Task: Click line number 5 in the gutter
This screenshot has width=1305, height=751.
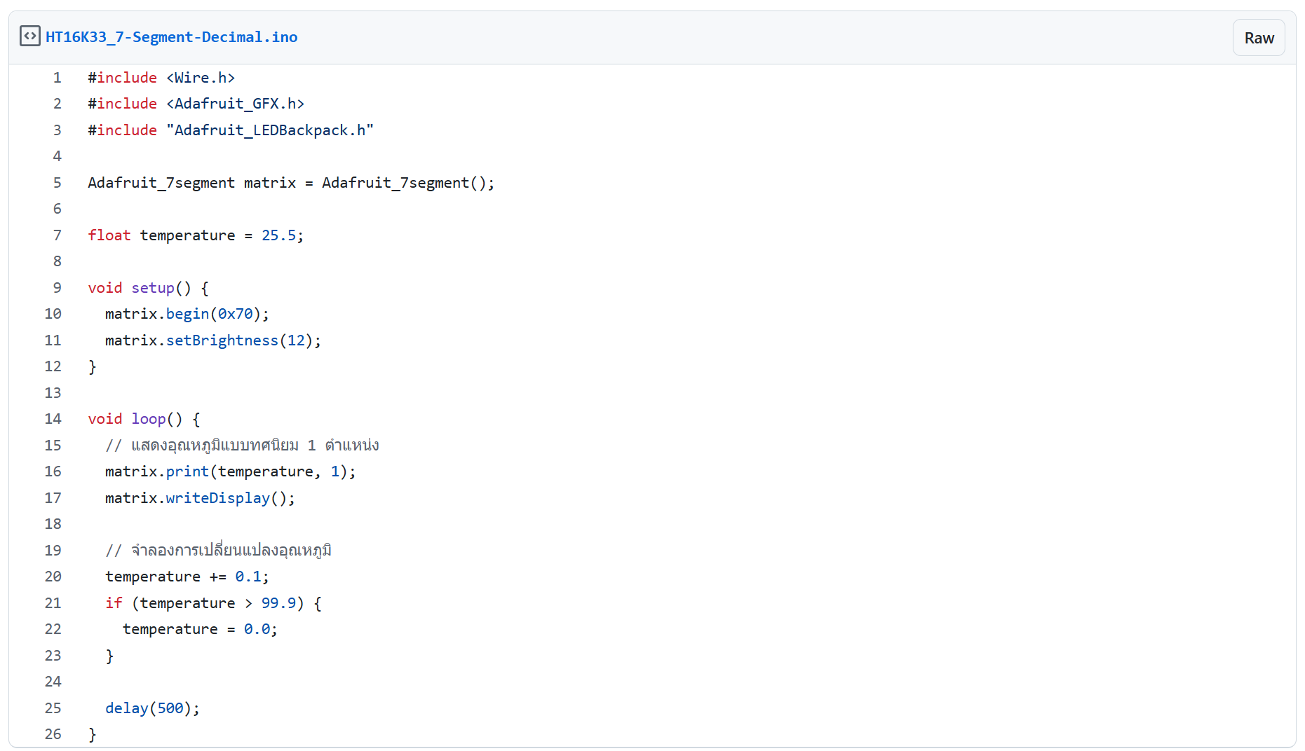Action: [57, 183]
